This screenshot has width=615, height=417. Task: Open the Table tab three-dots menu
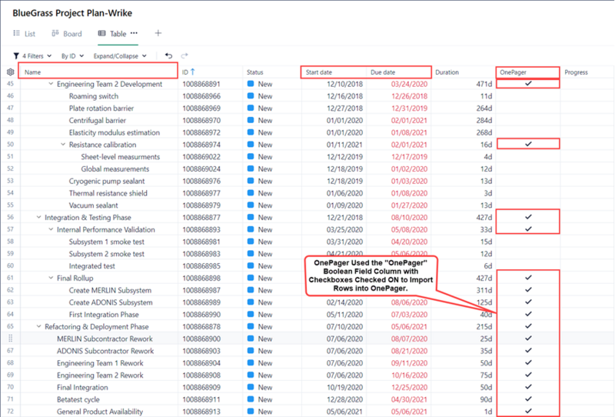pyautogui.click(x=134, y=33)
